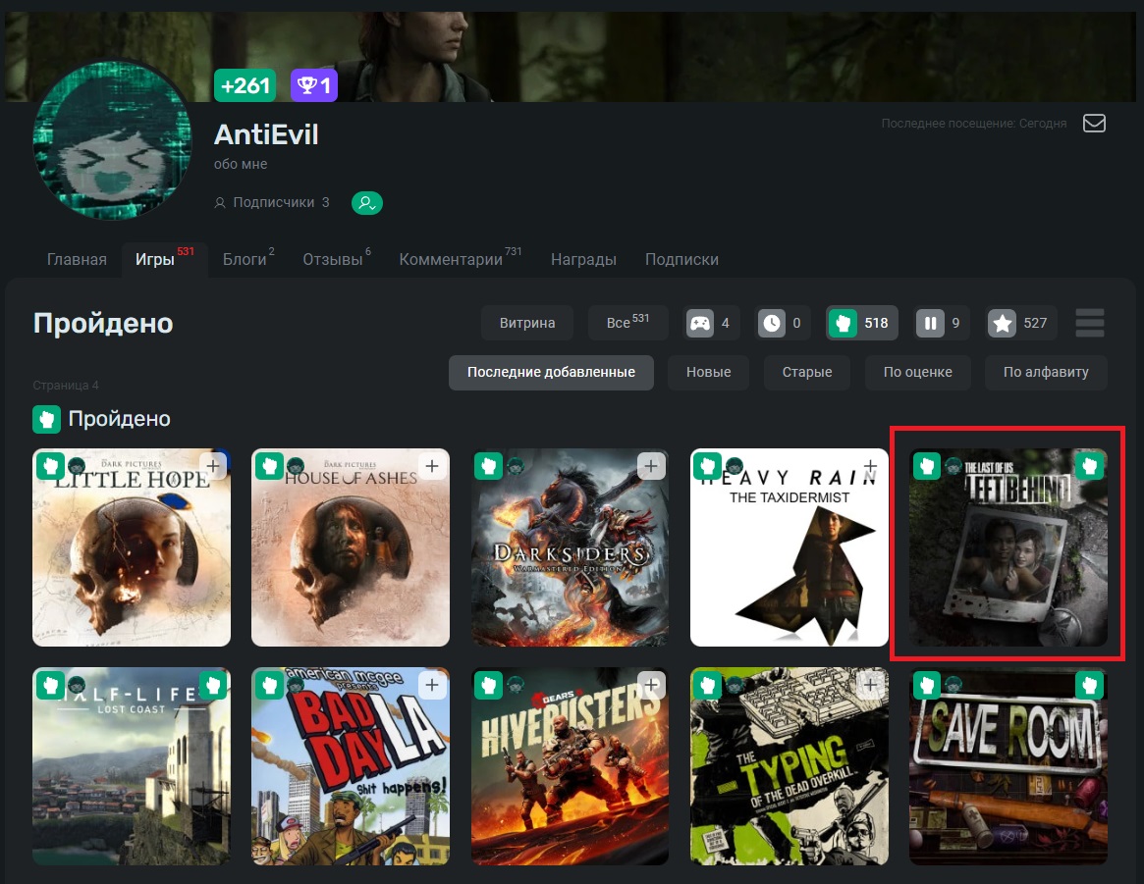
Task: Switch to list view hamburger icon
Action: (x=1089, y=323)
